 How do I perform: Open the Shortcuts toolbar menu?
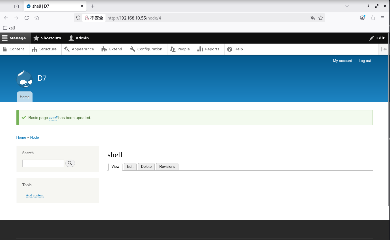(47, 38)
